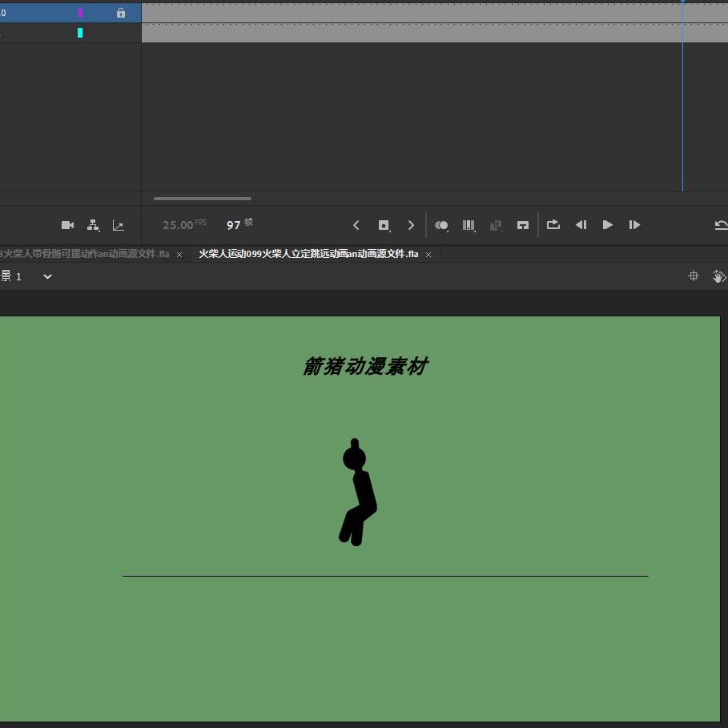This screenshot has width=728, height=728.
Task: Select the ground line on the stage
Action: click(385, 576)
